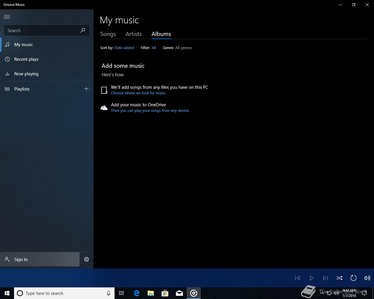The image size is (374, 299).
Task: Skip to the previous track
Action: (x=297, y=278)
